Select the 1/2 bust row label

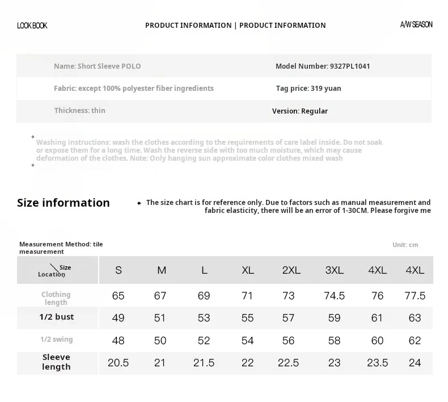57,317
